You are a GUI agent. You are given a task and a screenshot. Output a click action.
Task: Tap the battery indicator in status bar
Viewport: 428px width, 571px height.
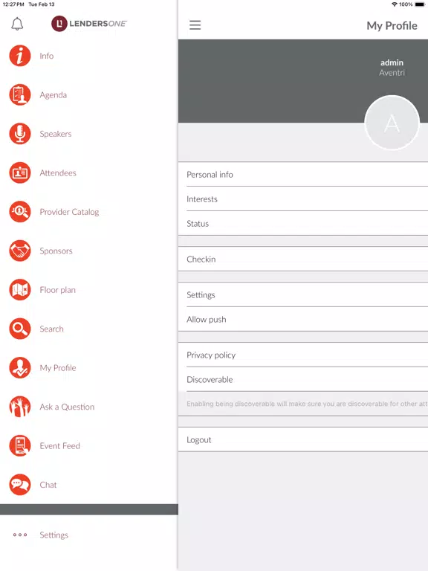tap(419, 4)
